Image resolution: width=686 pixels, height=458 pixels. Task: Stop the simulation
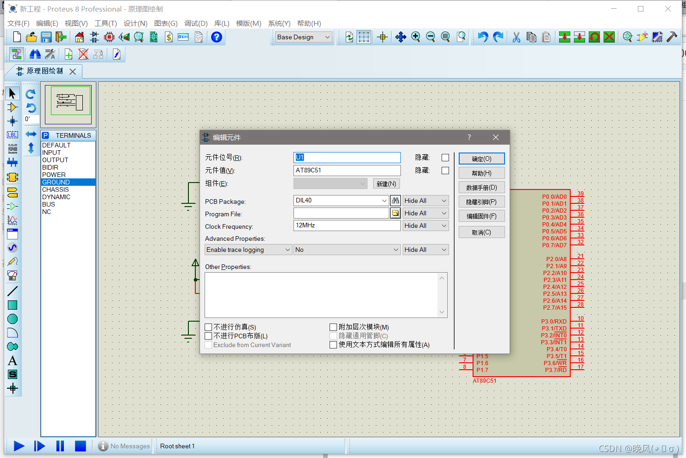tap(81, 446)
